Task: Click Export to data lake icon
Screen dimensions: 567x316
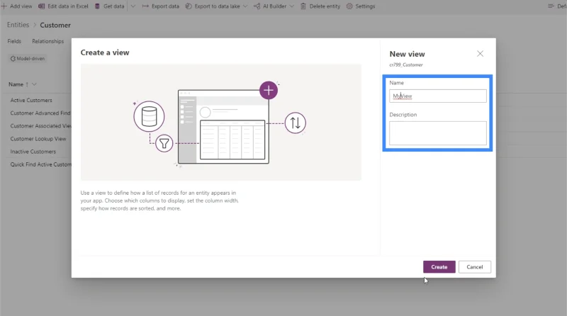Action: pyautogui.click(x=189, y=6)
